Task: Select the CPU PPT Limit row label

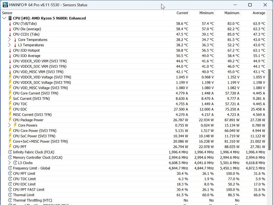Action: [x=24, y=174]
